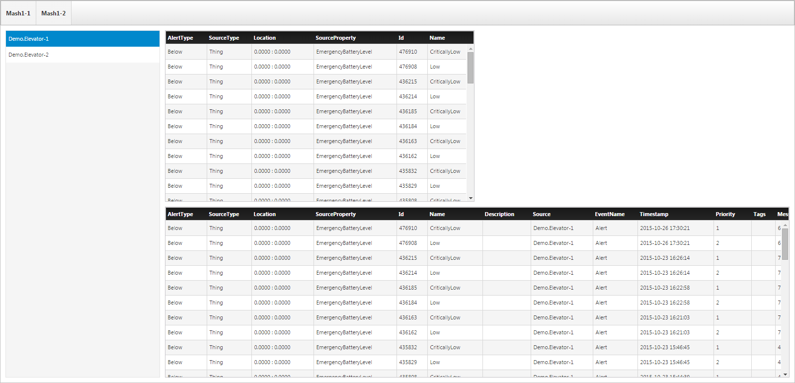This screenshot has height=383, width=795.
Task: Click the top grid scrollbar down arrow
Action: [471, 198]
